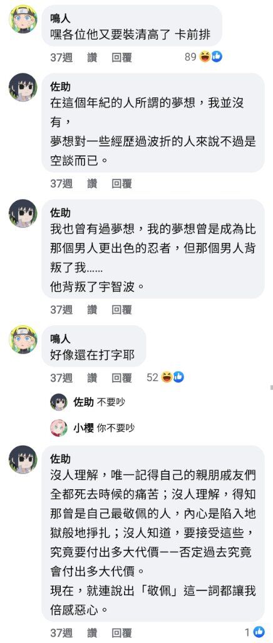Reply to 佐助's last comment ending 倍感惡心
The height and width of the screenshot is (643, 273).
point(122,632)
